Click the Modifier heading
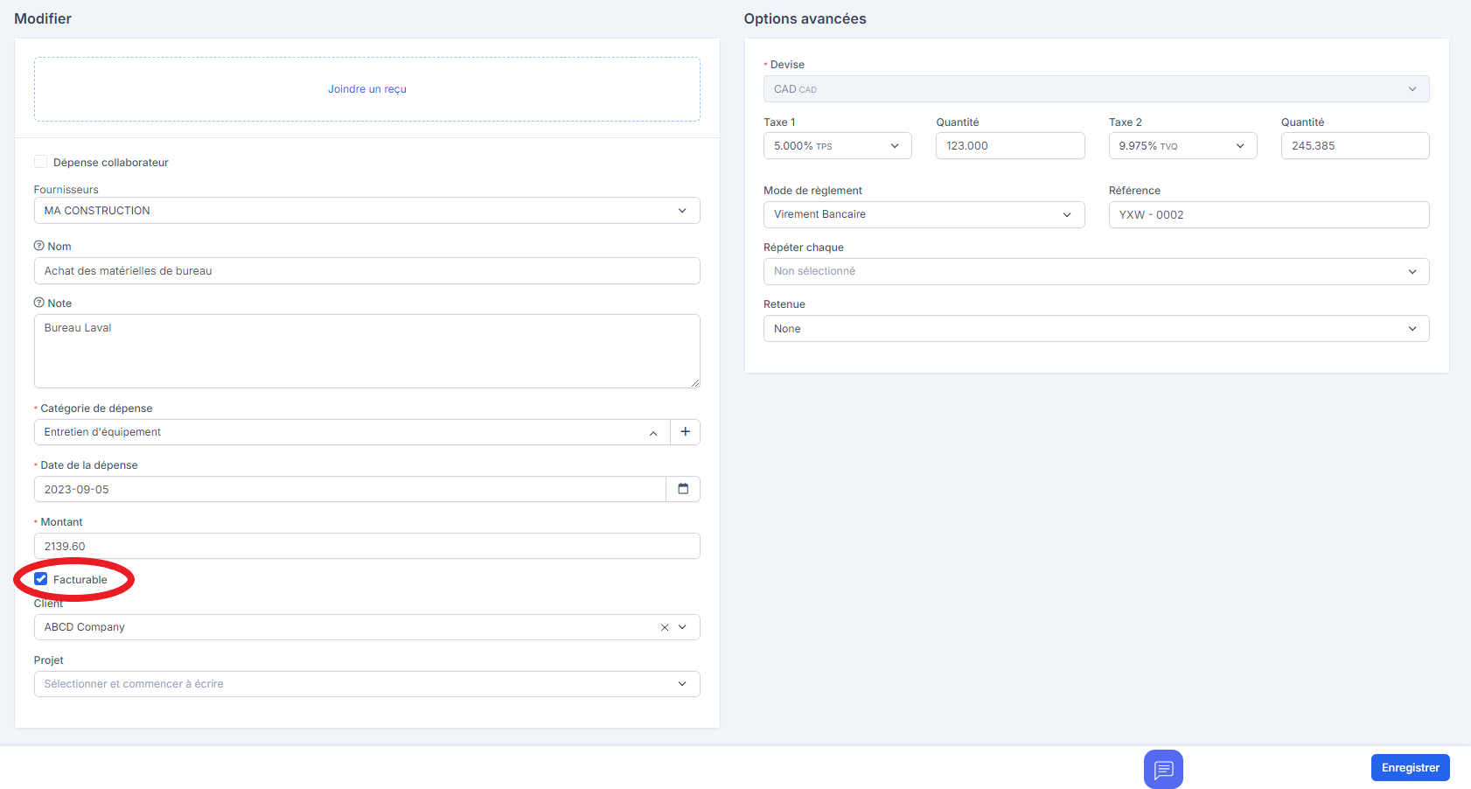 [x=43, y=18]
